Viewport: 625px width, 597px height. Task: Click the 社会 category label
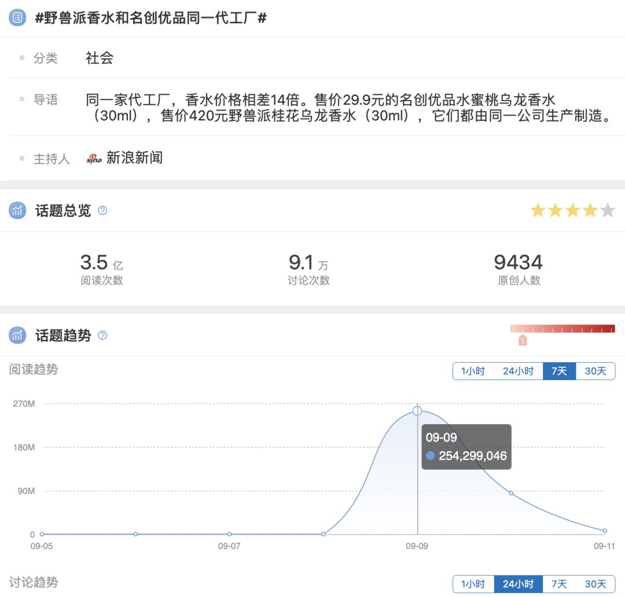(98, 58)
